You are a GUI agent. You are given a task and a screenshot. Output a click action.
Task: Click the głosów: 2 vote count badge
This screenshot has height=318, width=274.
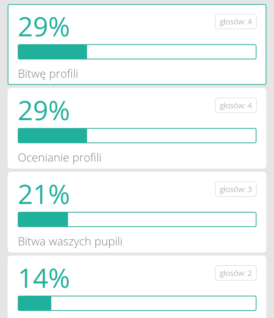235,273
